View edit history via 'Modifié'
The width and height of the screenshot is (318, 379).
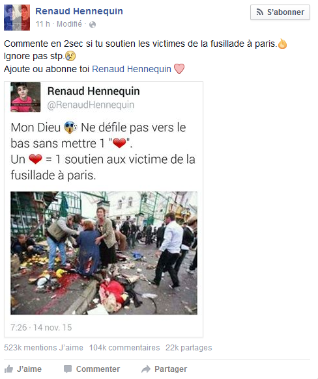pyautogui.click(x=69, y=24)
